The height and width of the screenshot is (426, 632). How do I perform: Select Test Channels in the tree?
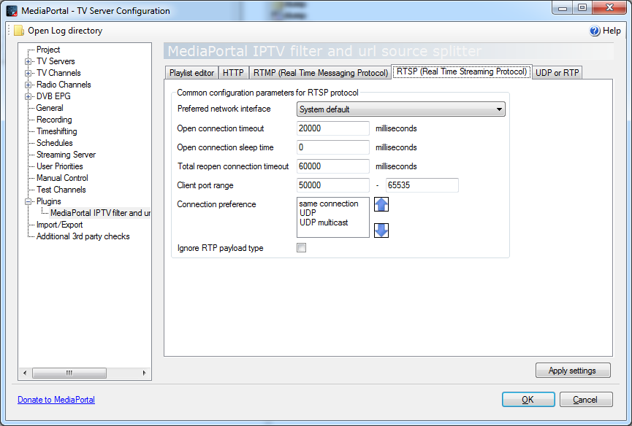[61, 190]
